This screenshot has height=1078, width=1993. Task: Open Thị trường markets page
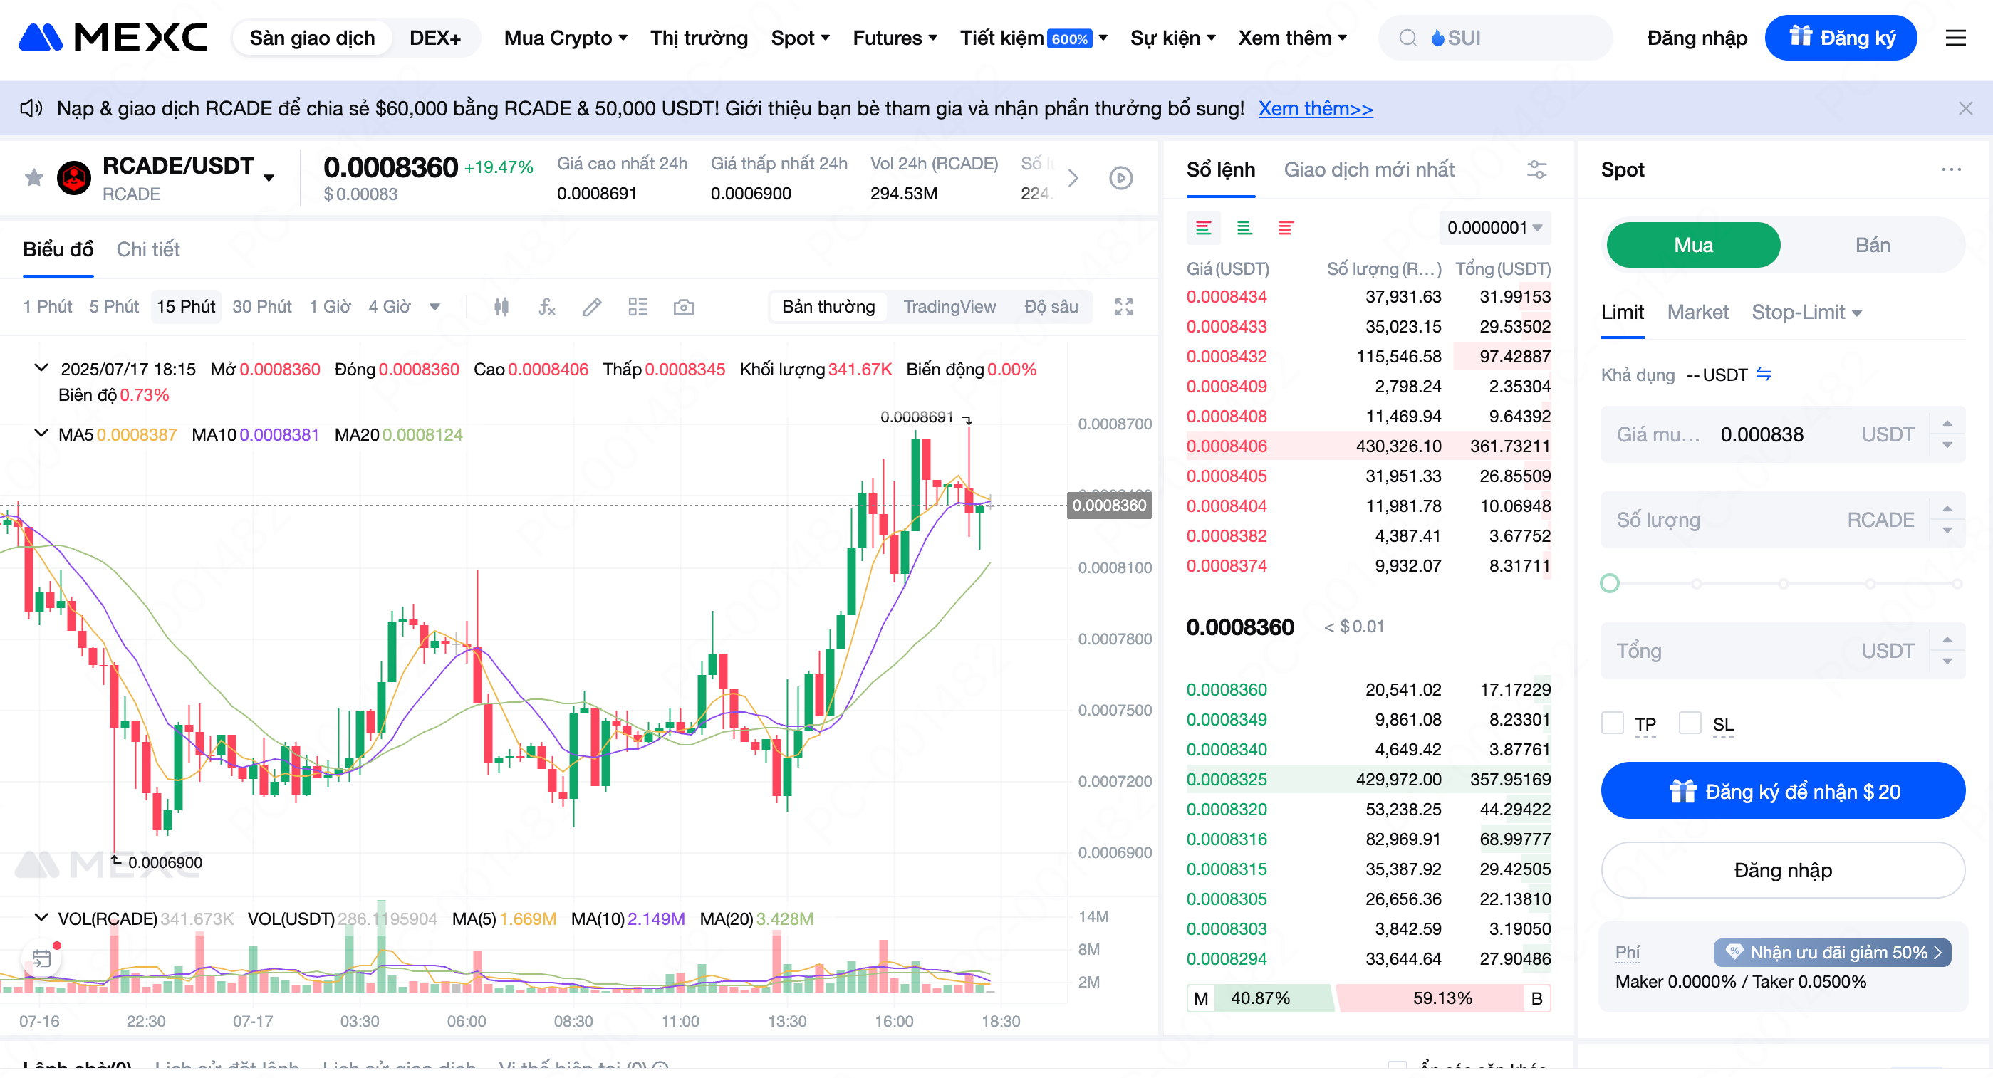point(699,38)
